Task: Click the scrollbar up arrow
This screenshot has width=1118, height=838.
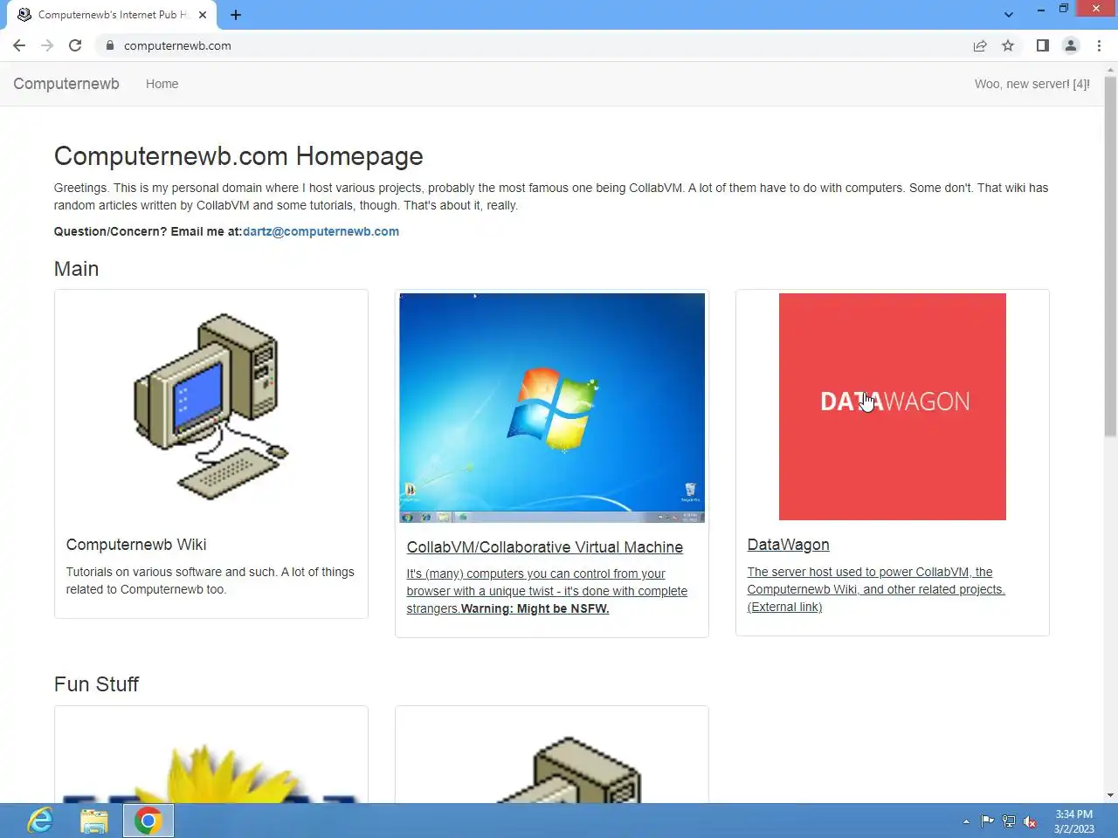Action: click(x=1110, y=69)
